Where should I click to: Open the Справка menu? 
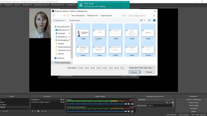point(71,5)
